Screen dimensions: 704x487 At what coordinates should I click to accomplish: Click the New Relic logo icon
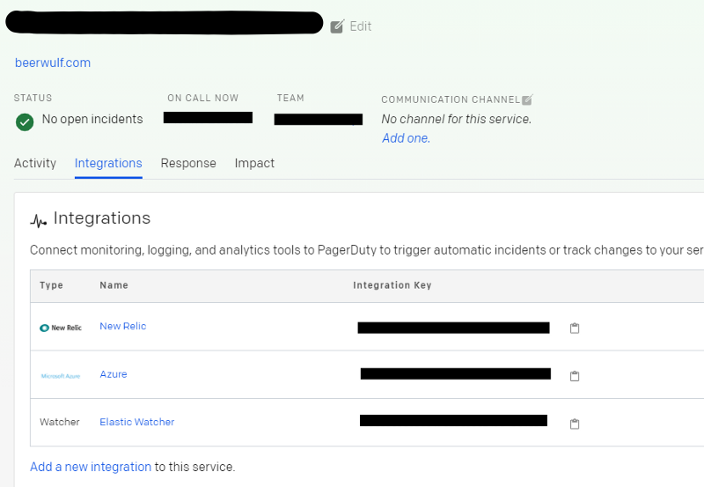(61, 328)
